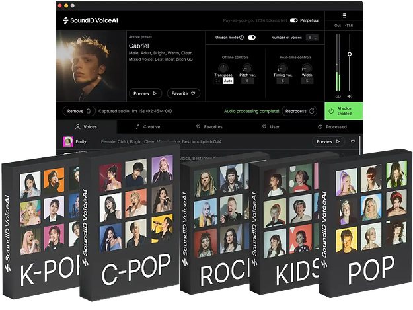
Task: Turn the Timing var. knob
Action: click(283, 68)
